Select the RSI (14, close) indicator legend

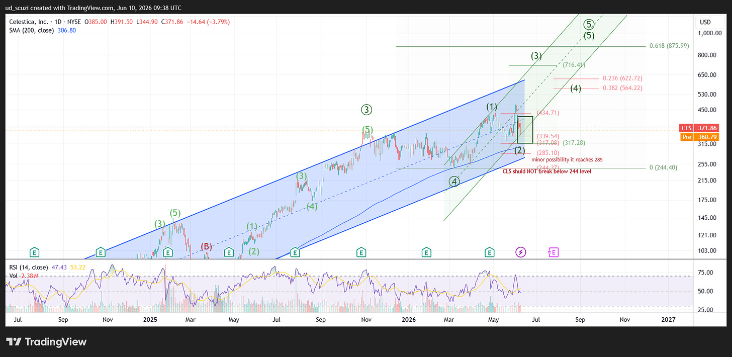tap(29, 267)
